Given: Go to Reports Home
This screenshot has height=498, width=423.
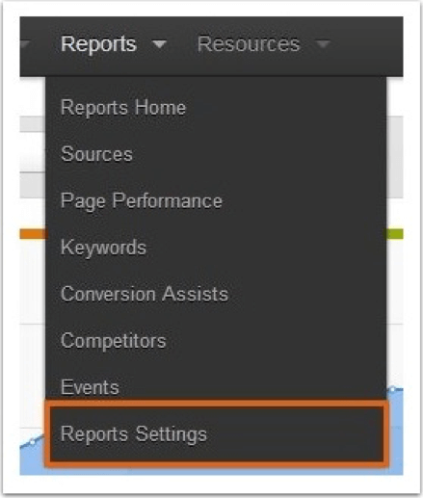Looking at the screenshot, I should point(123,107).
